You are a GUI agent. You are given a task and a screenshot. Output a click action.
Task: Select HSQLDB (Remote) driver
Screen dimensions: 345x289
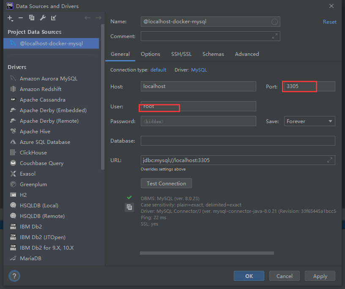tap(42, 216)
